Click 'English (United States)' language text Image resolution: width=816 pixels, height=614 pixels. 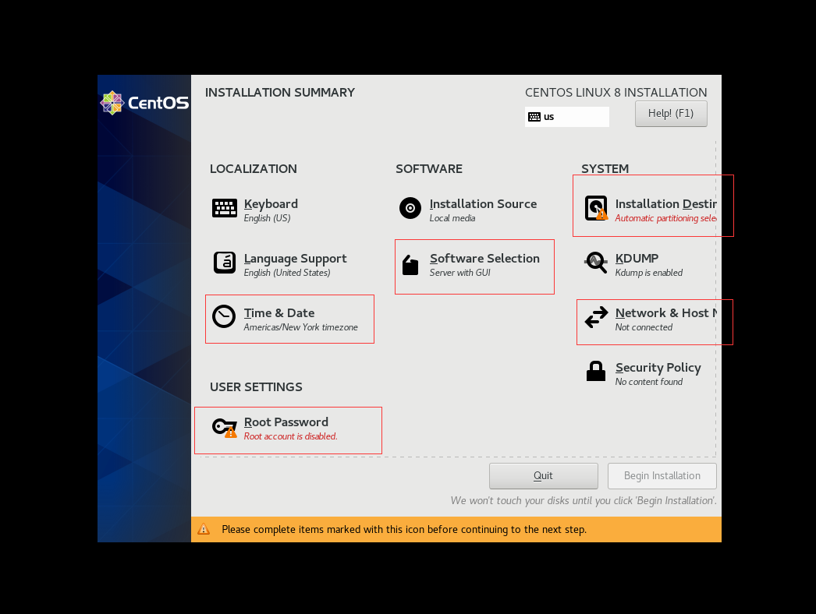click(x=287, y=273)
